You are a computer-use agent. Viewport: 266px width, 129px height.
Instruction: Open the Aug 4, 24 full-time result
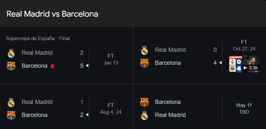[x=111, y=108]
